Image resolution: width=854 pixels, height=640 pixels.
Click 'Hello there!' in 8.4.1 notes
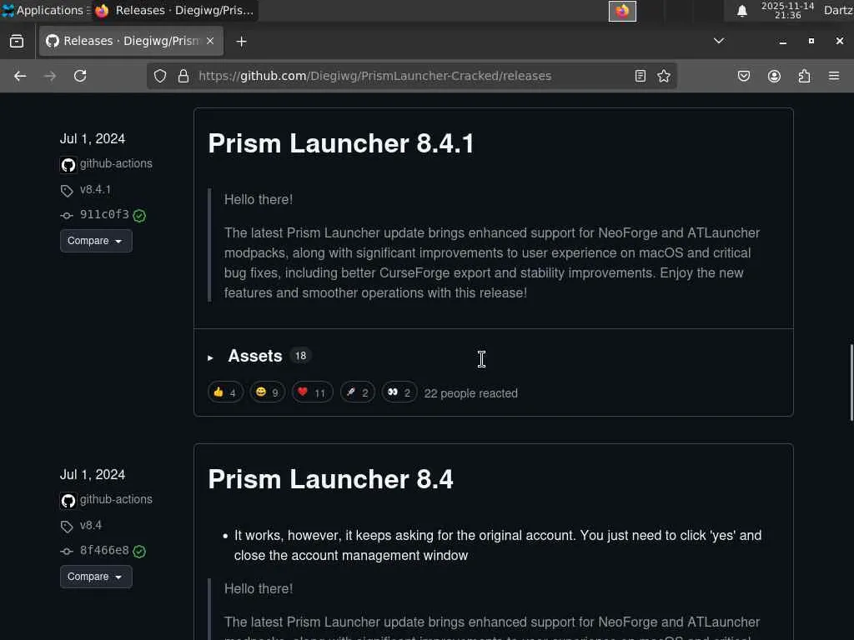tap(259, 200)
